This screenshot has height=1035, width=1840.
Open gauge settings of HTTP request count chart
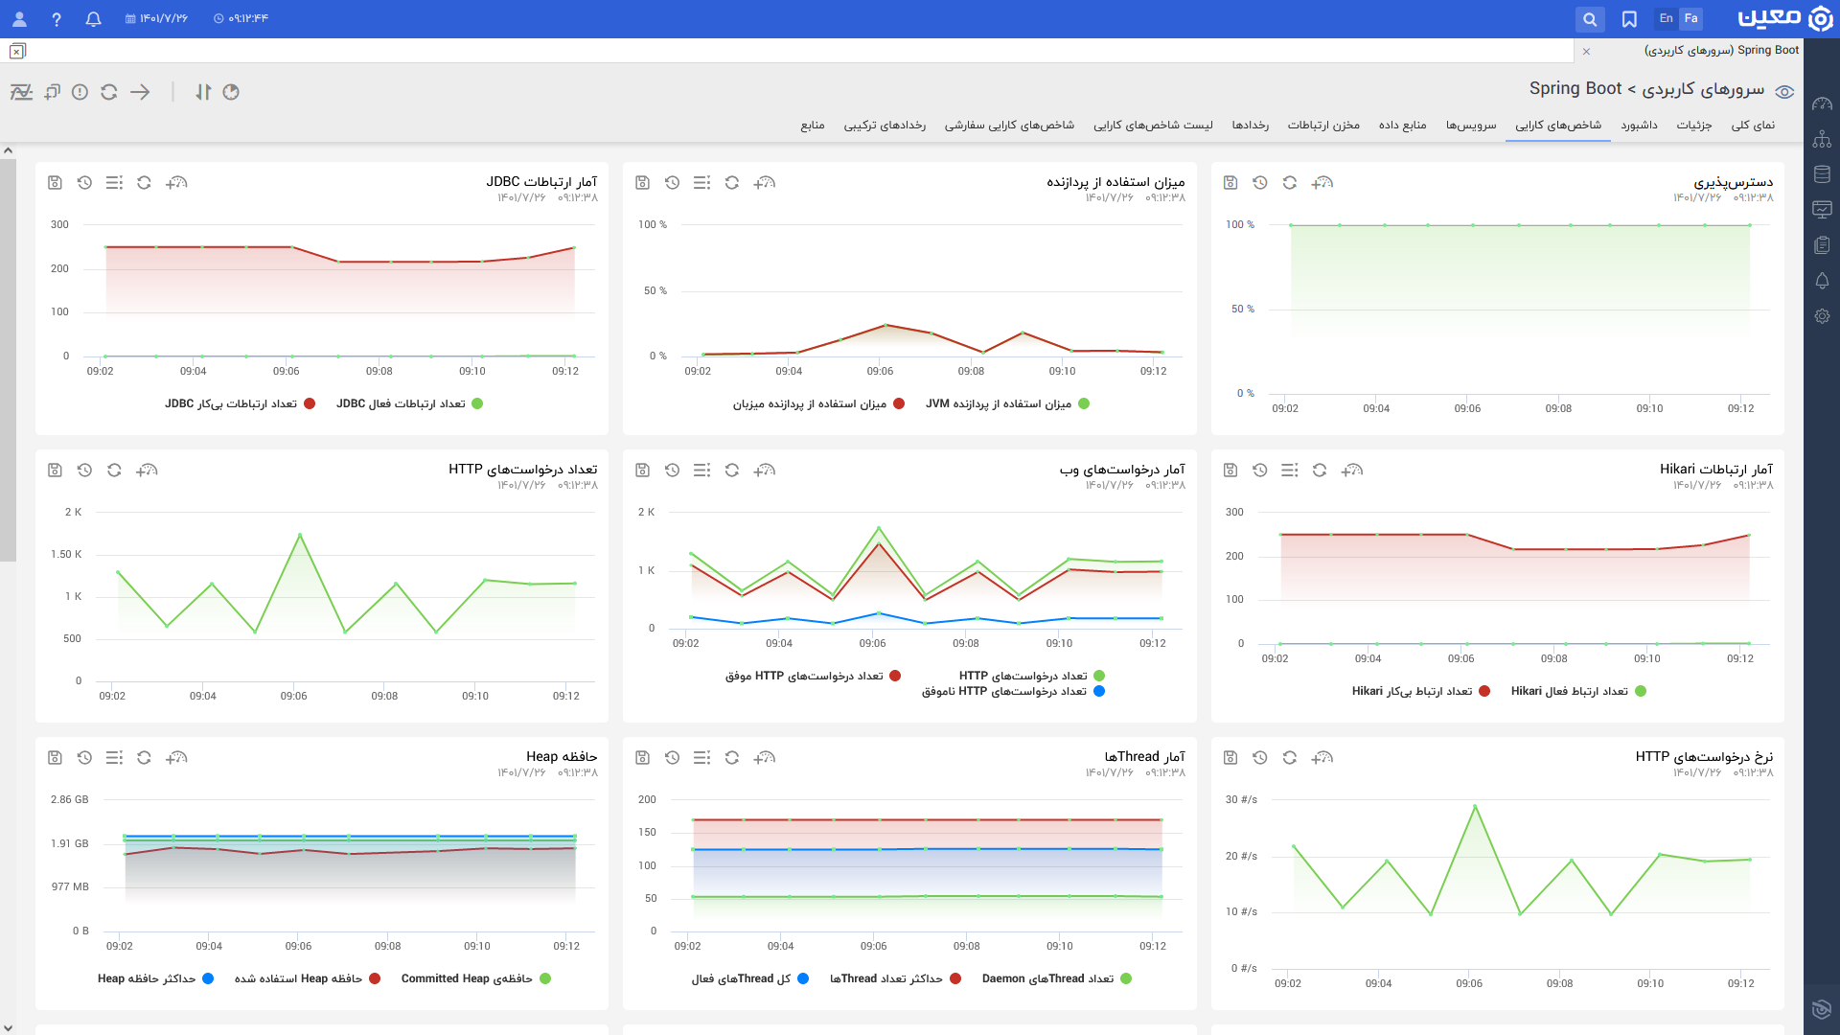click(147, 470)
